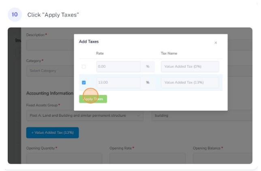Click the percent symbol next to 0.00
Image resolution: width=261 pixels, height=171 pixels.
coord(148,66)
